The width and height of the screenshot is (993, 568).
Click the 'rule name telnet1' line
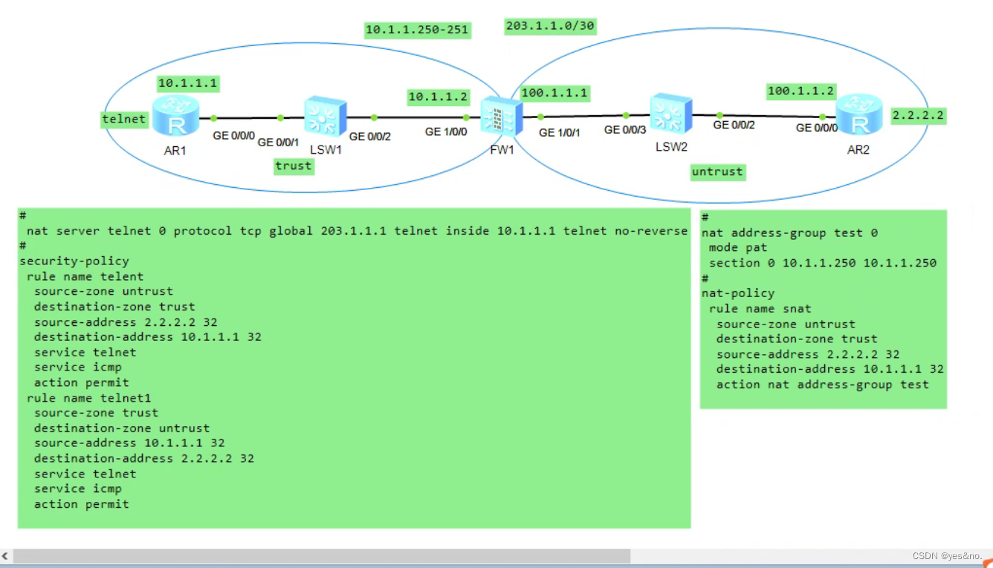88,398
